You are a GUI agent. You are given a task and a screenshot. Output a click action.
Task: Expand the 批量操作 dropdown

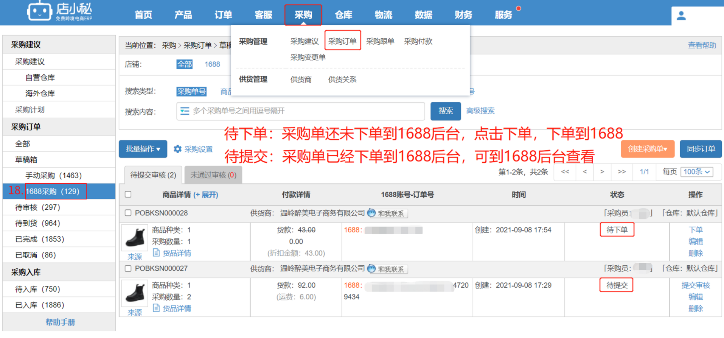click(143, 149)
